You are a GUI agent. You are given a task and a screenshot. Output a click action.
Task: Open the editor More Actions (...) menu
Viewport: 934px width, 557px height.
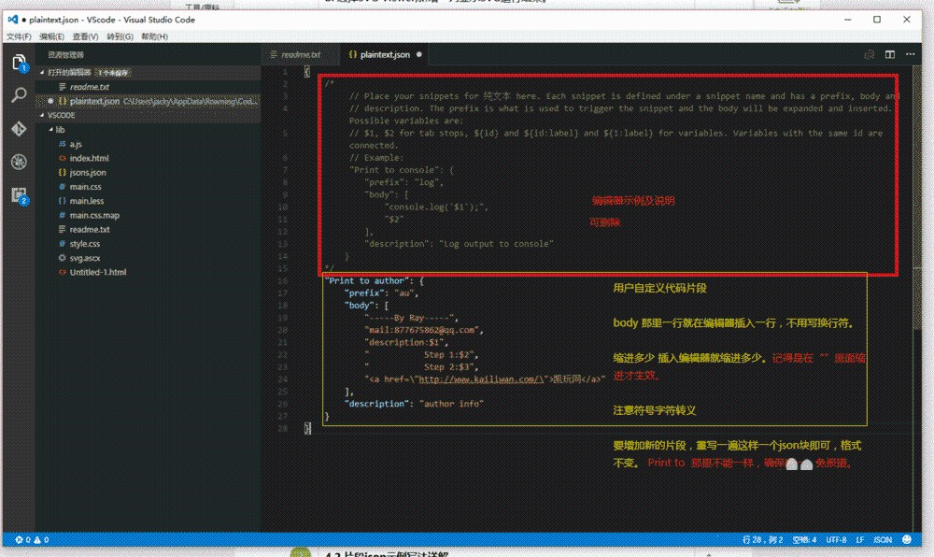click(911, 55)
